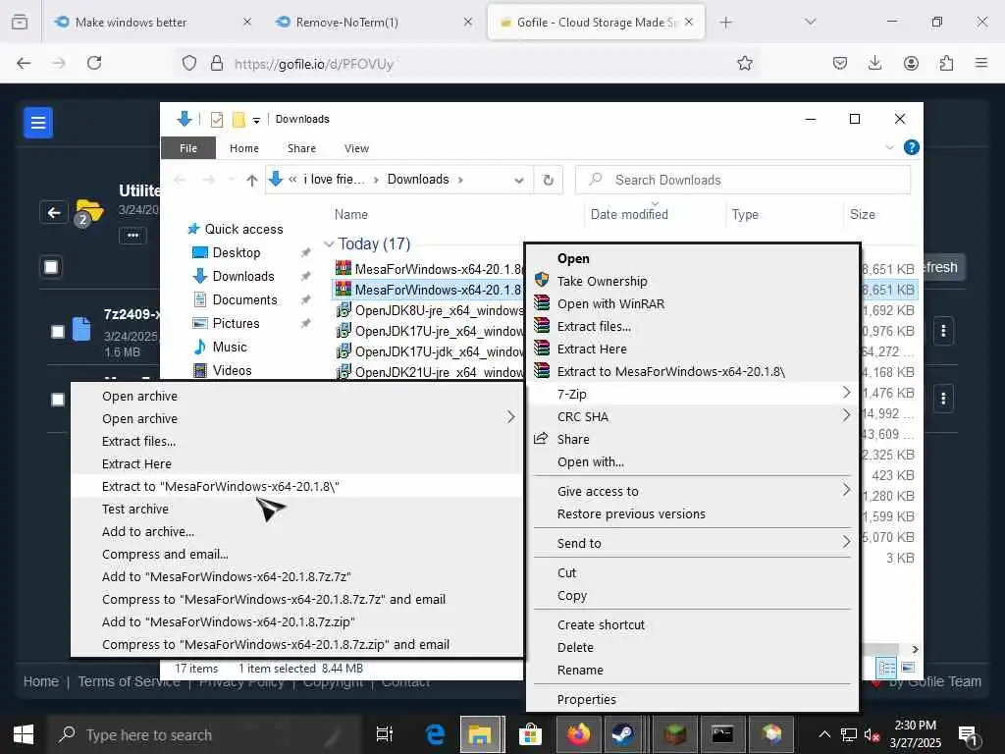Open the address bar history dropdown
Viewport: 1005px width, 754px height.
(519, 181)
